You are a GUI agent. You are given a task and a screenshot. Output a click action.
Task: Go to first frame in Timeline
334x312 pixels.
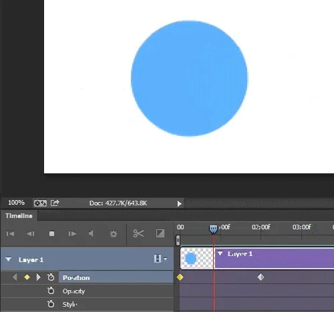(10, 234)
